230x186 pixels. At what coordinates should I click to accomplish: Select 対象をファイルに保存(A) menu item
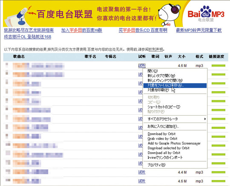(x=175, y=85)
